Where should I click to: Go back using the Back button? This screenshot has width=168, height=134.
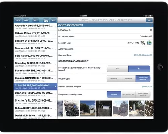18,20
